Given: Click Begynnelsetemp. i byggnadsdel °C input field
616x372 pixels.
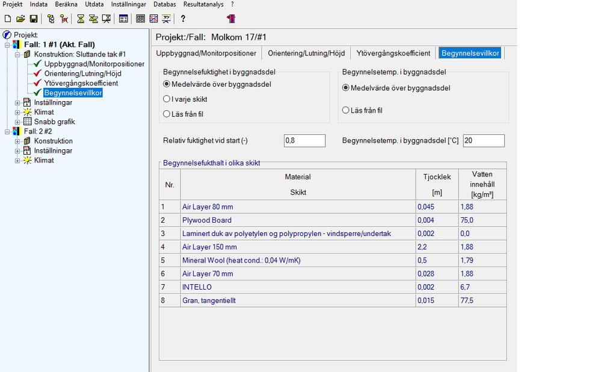Looking at the screenshot, I should click(x=484, y=140).
